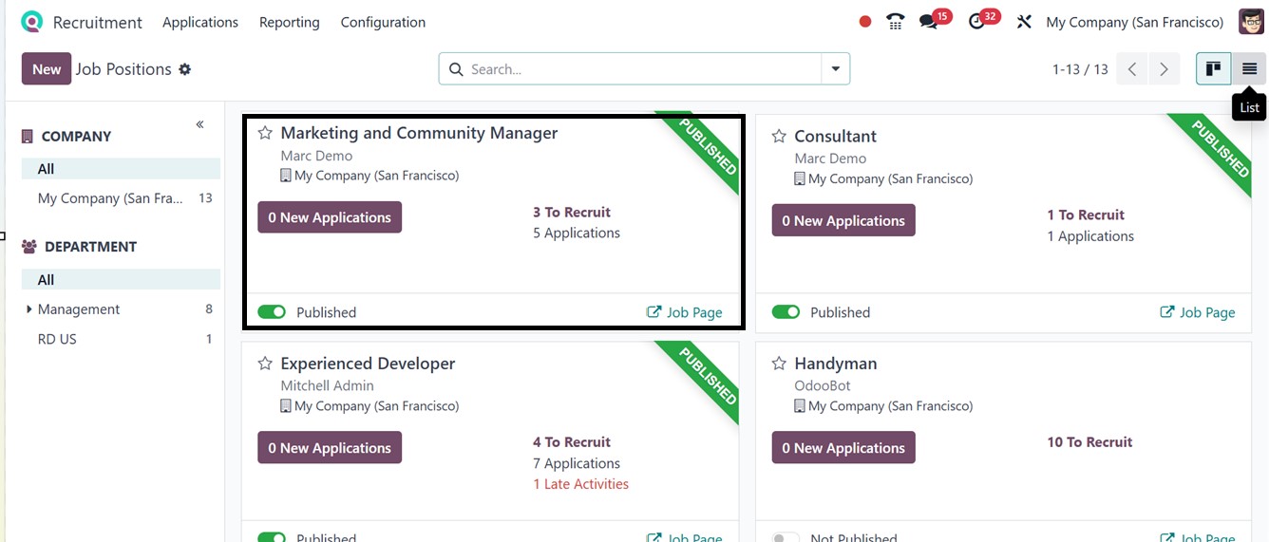Toggle Published switch for Marketing and Community Manager

(x=272, y=312)
